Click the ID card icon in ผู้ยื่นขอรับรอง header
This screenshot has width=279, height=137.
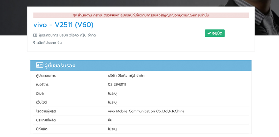pyautogui.click(x=40, y=65)
